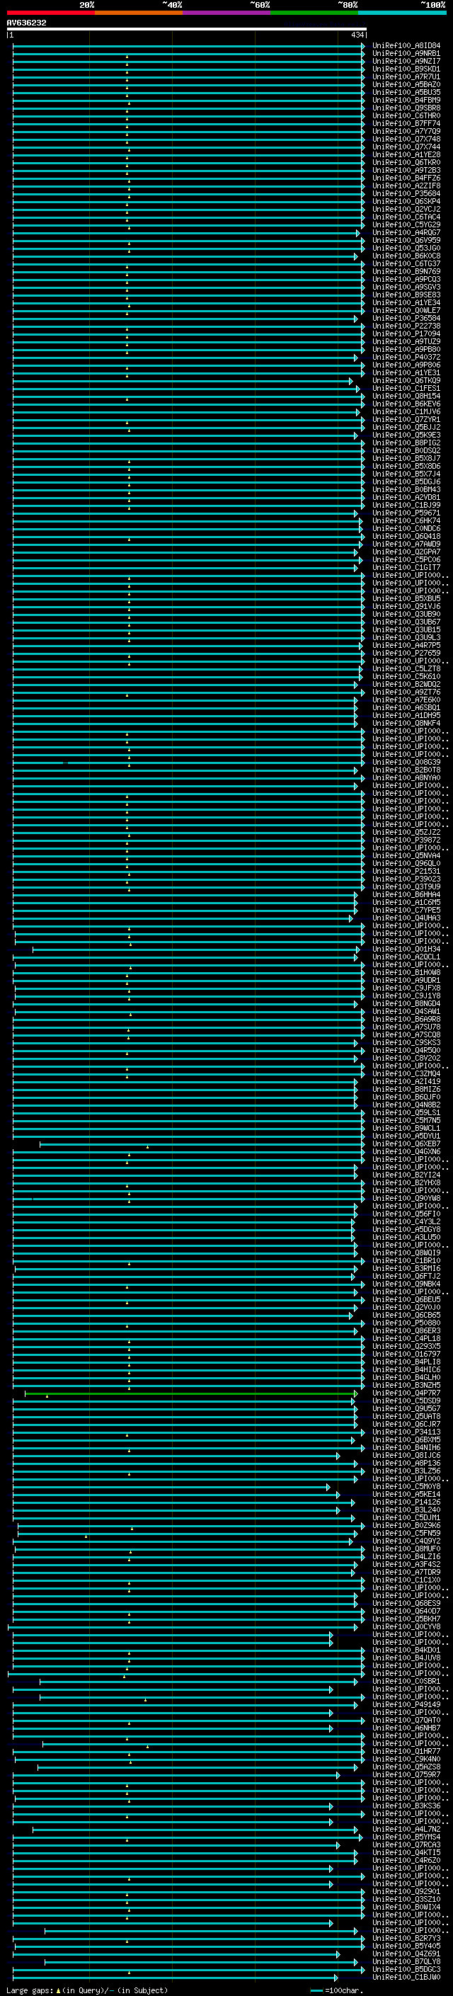Click the query name AV636232
453x1996 pixels.
pyautogui.click(x=26, y=23)
